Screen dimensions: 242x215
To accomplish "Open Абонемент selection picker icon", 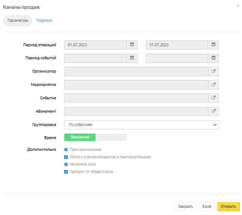I will pyautogui.click(x=213, y=111).
